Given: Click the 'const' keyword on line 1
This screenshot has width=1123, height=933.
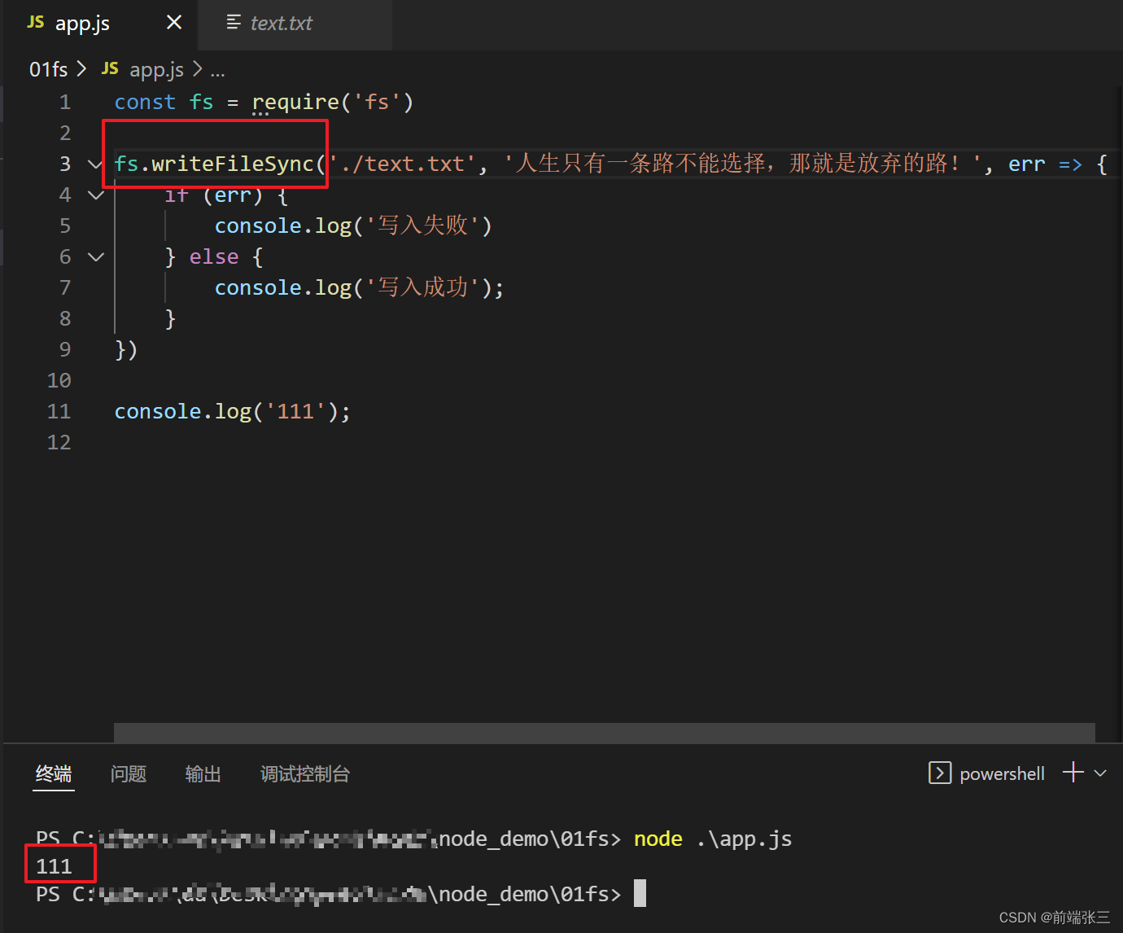Looking at the screenshot, I should [145, 103].
